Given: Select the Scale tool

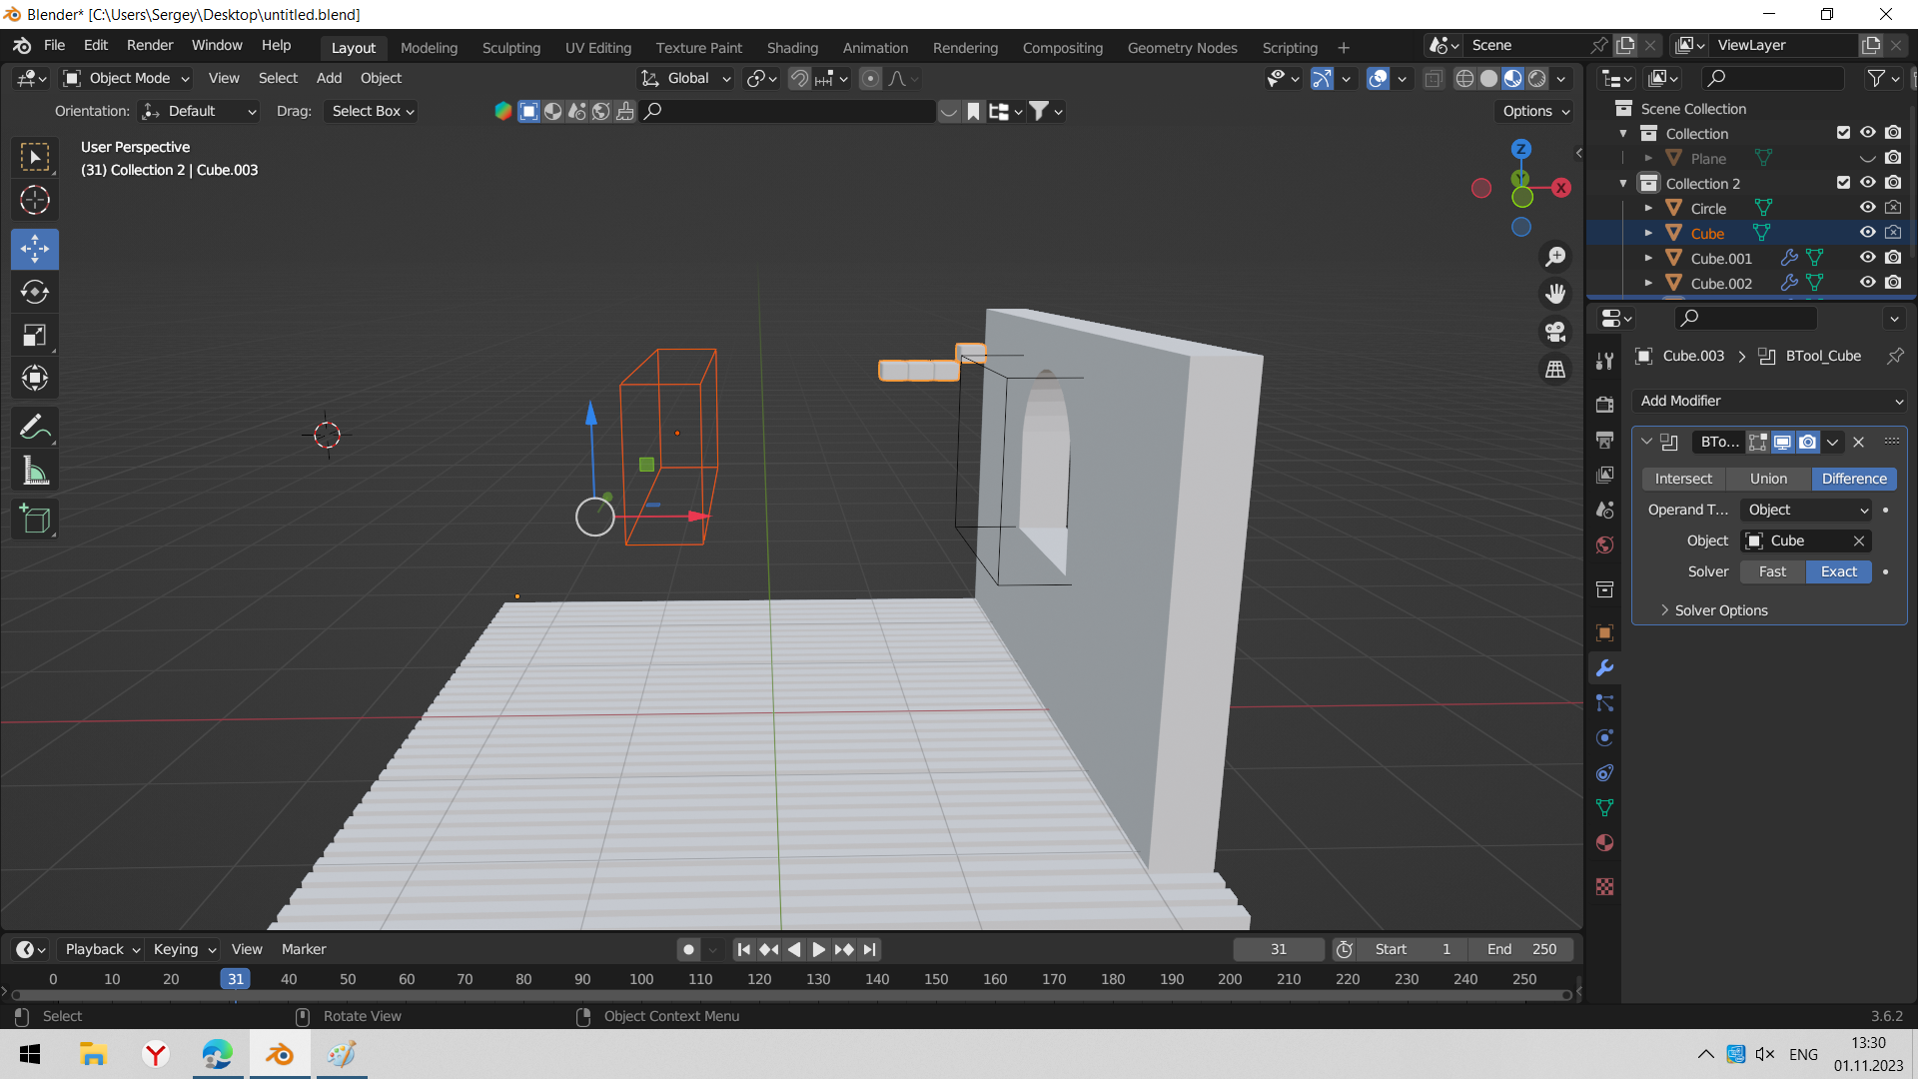Looking at the screenshot, I should point(35,335).
